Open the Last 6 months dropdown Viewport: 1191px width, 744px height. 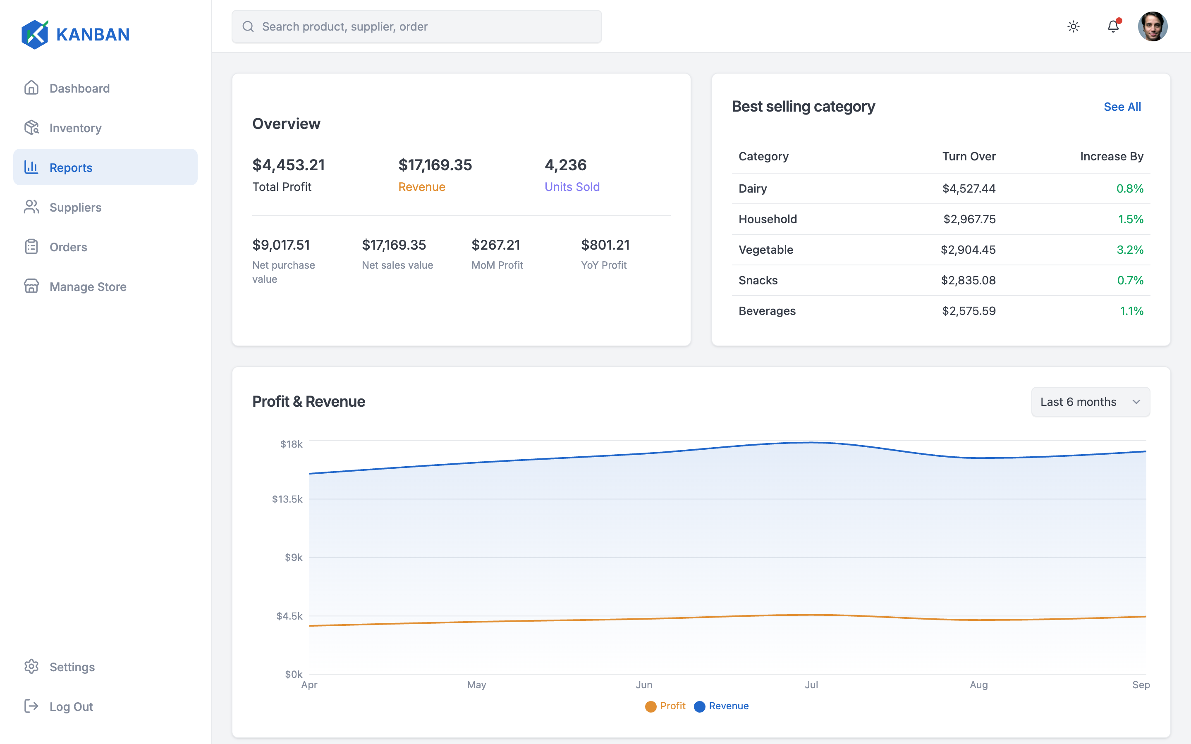[x=1091, y=402]
